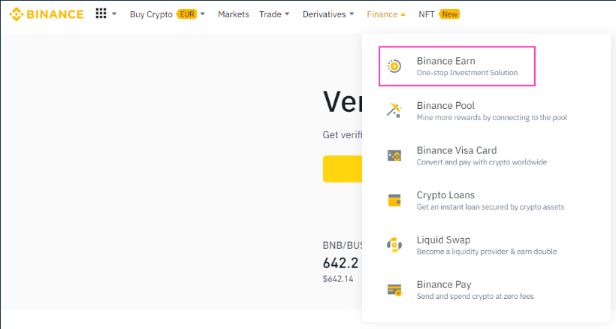The width and height of the screenshot is (616, 329).
Task: Select Binance Pay
Action: click(x=444, y=285)
